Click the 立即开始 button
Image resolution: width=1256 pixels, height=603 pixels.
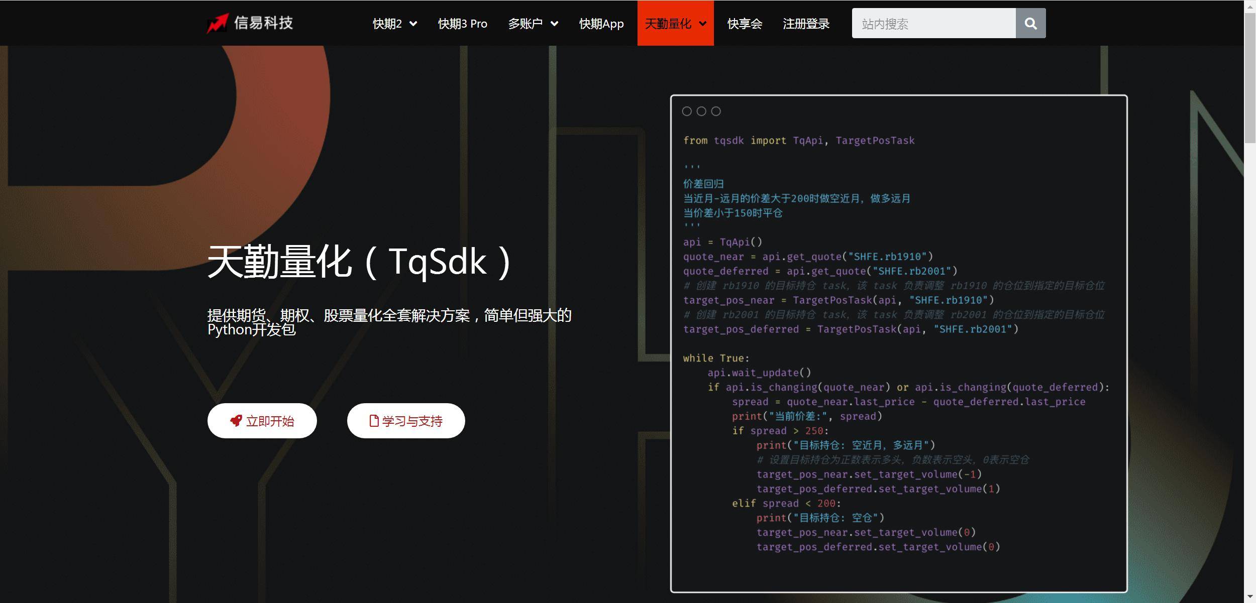(262, 421)
